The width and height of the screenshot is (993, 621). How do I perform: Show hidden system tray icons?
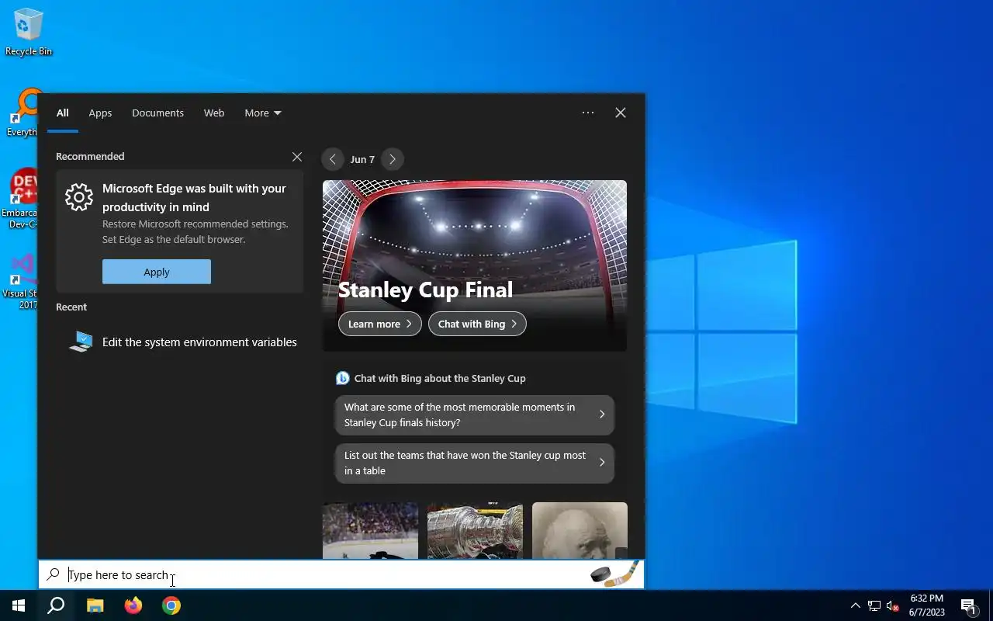pos(855,605)
